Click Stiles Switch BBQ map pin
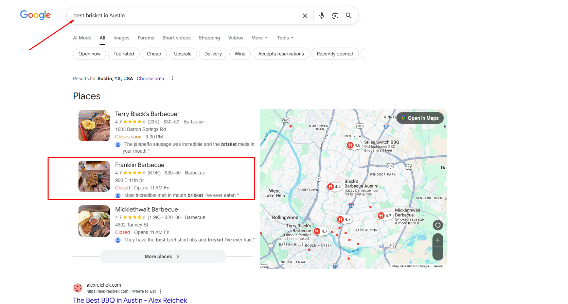Viewport: 568px width, 304px height. pyautogui.click(x=350, y=145)
